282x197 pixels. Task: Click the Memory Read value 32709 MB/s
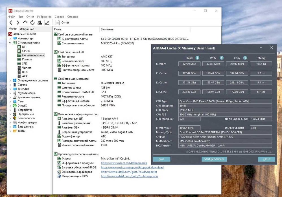tap(189, 64)
